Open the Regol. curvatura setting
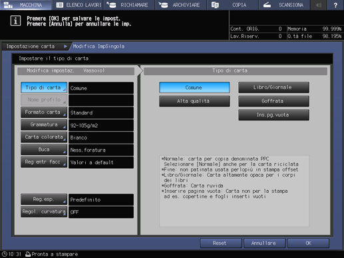 44,211
